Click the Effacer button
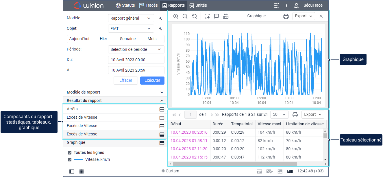Viewport: 383px width, 177px height. click(x=126, y=80)
